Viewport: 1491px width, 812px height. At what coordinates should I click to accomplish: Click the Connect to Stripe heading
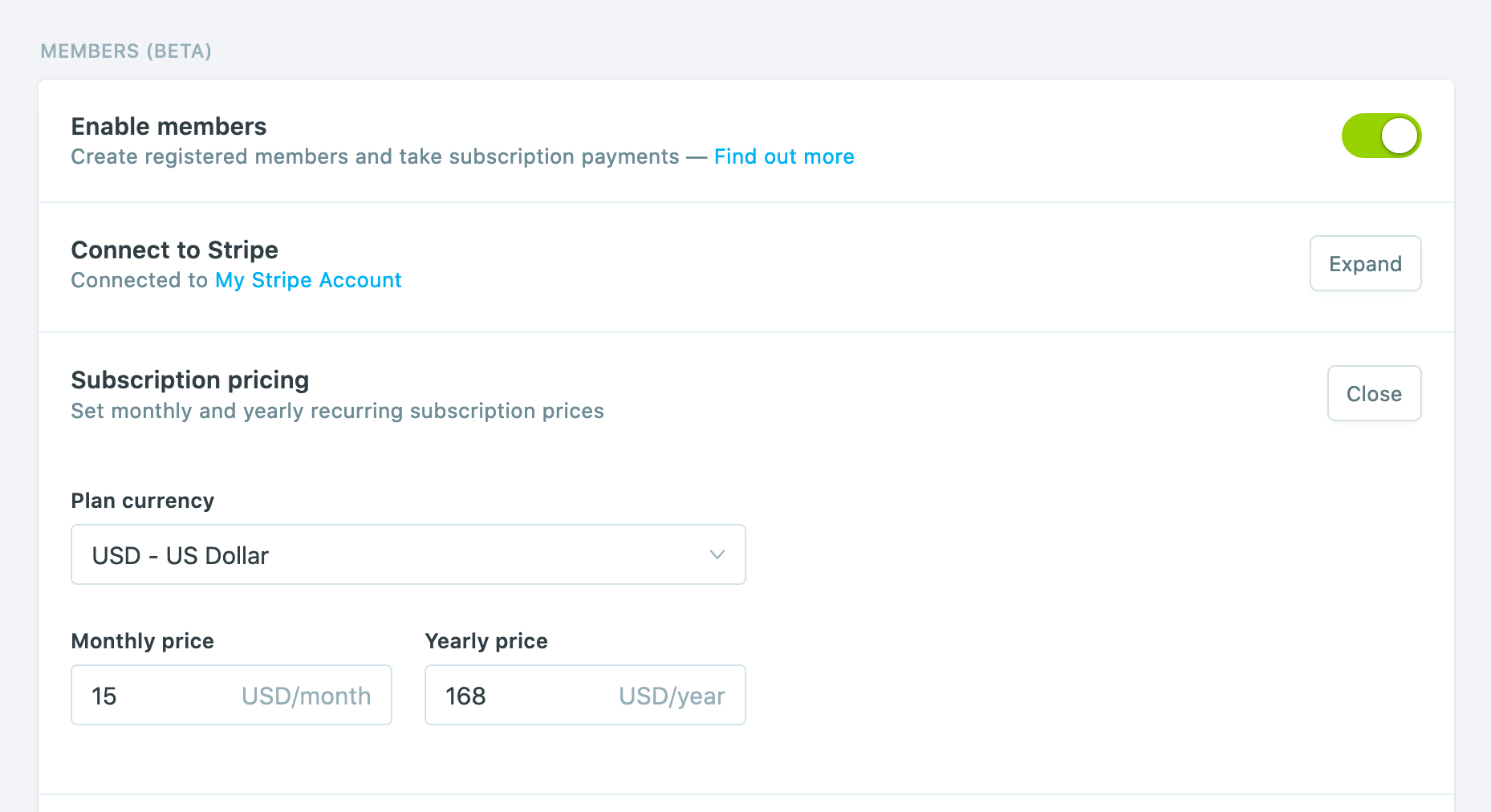pyautogui.click(x=174, y=250)
